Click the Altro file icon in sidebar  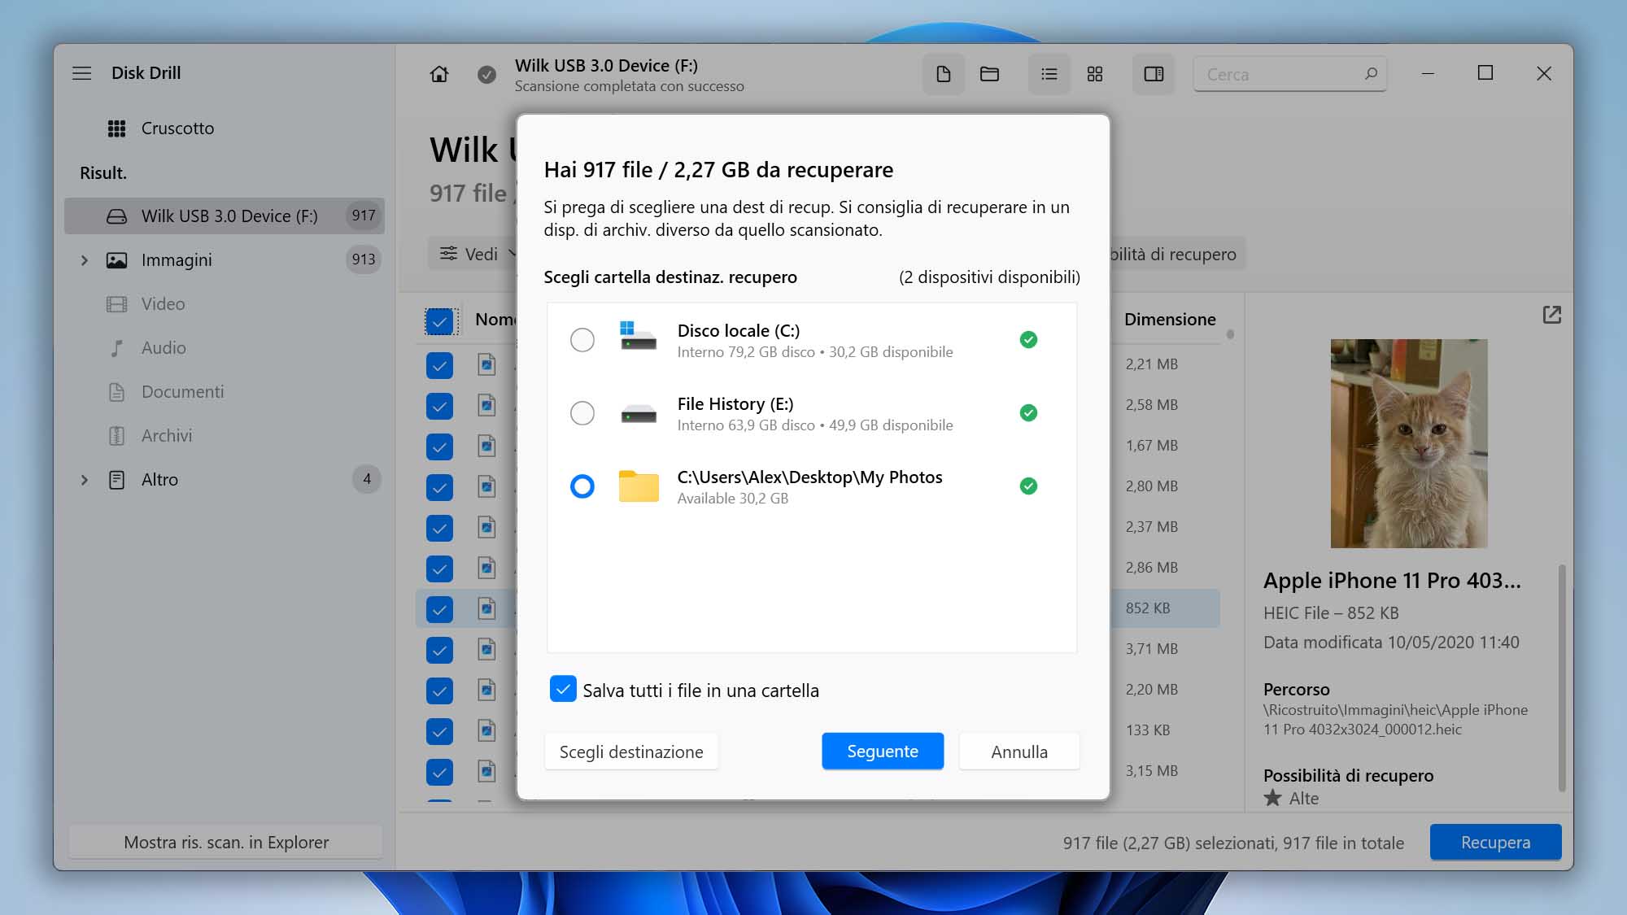pyautogui.click(x=117, y=480)
